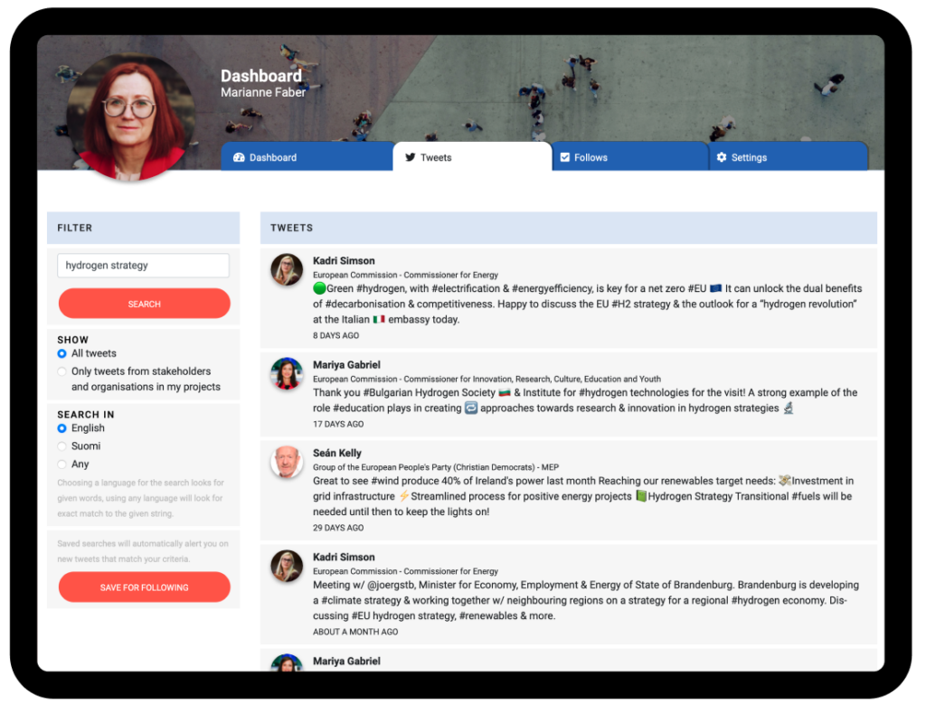Image resolution: width=926 pixels, height=714 pixels.
Task: Click Seán Kelly's name in tweet list
Action: [x=337, y=453]
